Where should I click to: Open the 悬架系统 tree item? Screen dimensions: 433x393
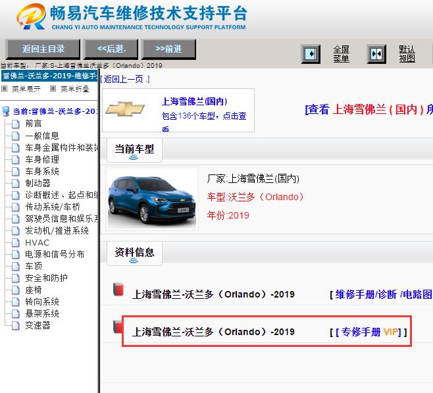pyautogui.click(x=42, y=313)
